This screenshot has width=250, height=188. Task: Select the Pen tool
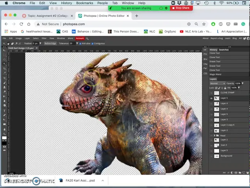(x=4, y=115)
